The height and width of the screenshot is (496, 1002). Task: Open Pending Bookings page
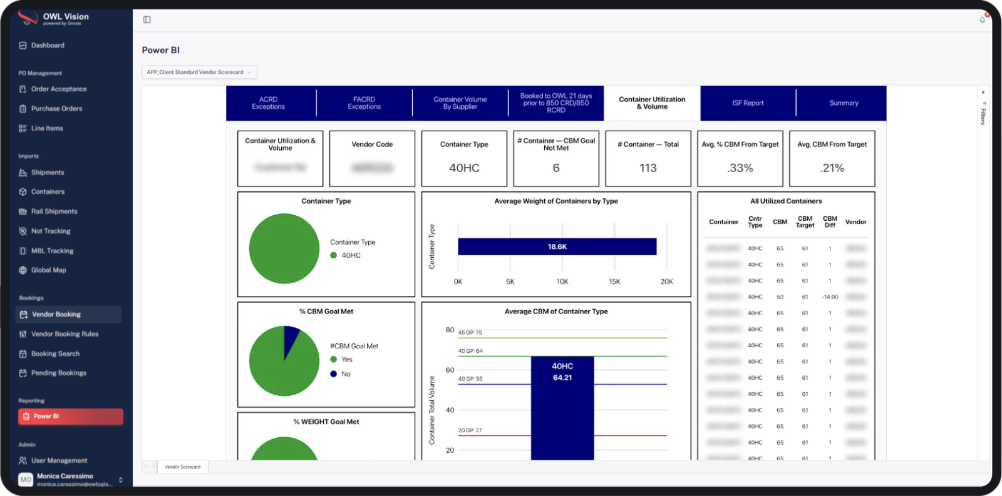point(59,373)
